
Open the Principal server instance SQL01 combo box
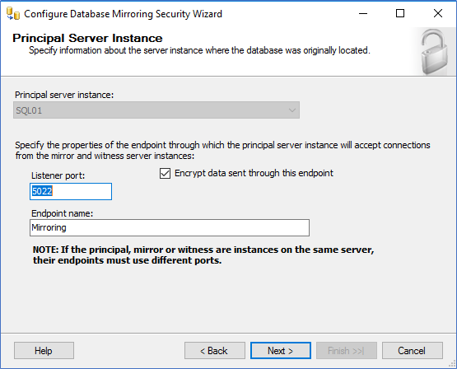[156, 110]
